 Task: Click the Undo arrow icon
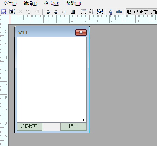coord(37,12)
